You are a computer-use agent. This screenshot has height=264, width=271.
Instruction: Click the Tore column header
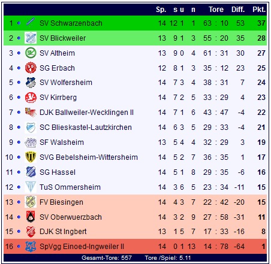[x=216, y=10]
